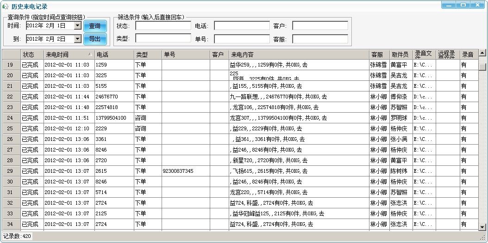Open the end date dropdown arrow
The height and width of the screenshot is (243, 488).
coord(77,39)
